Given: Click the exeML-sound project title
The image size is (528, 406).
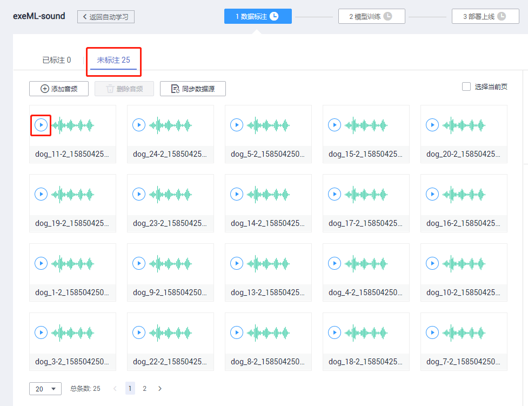Looking at the screenshot, I should click(x=39, y=16).
